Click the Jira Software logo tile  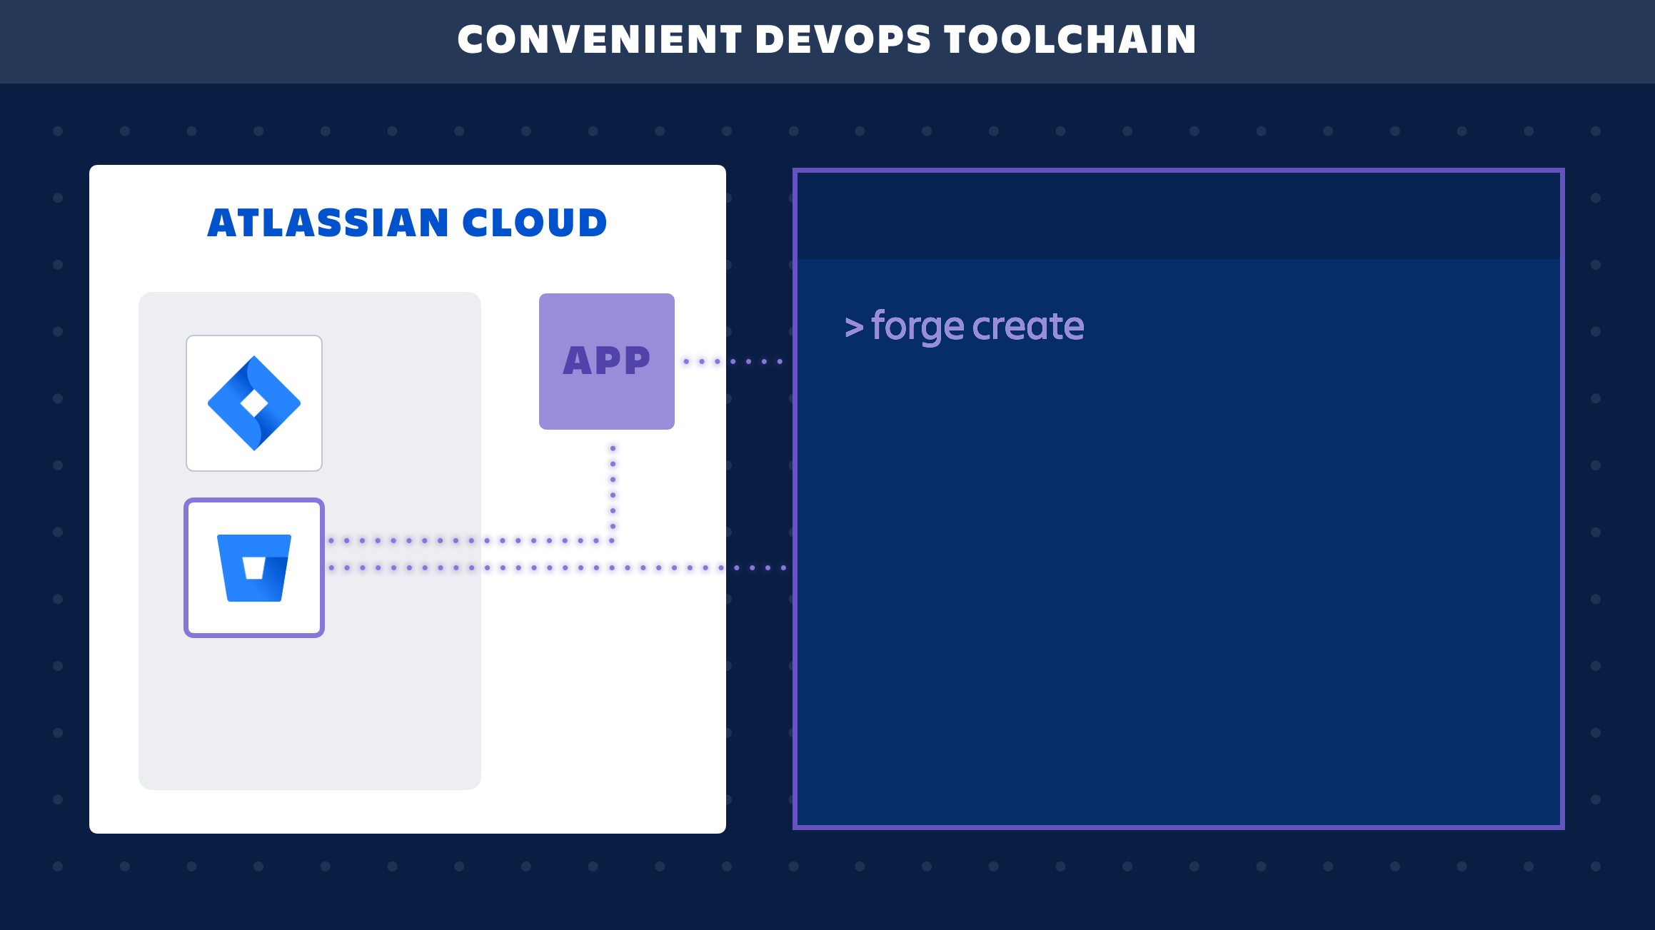(254, 403)
